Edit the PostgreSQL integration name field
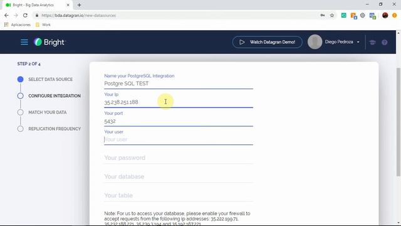Screen dimensions: 401x226 point(179,83)
